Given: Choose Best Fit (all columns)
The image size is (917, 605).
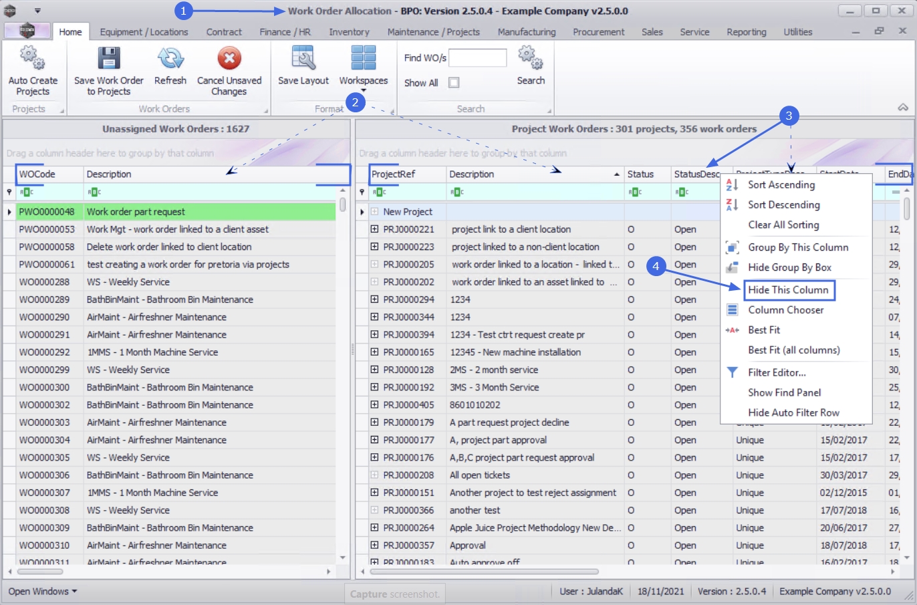Looking at the screenshot, I should click(794, 350).
